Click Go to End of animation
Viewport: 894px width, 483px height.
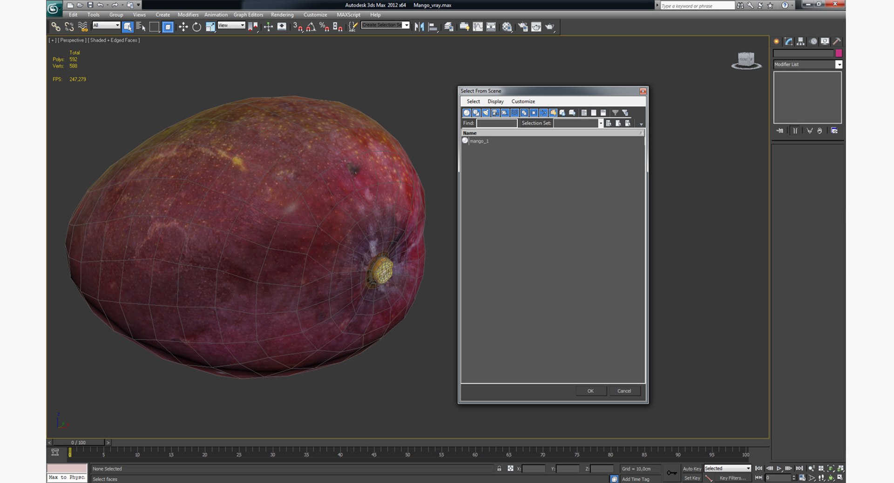pos(799,469)
